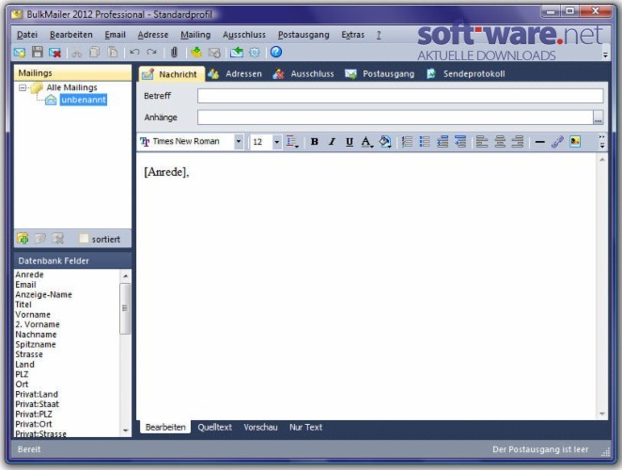622x470 pixels.
Task: Cut selection with scissors icon
Action: point(76,53)
